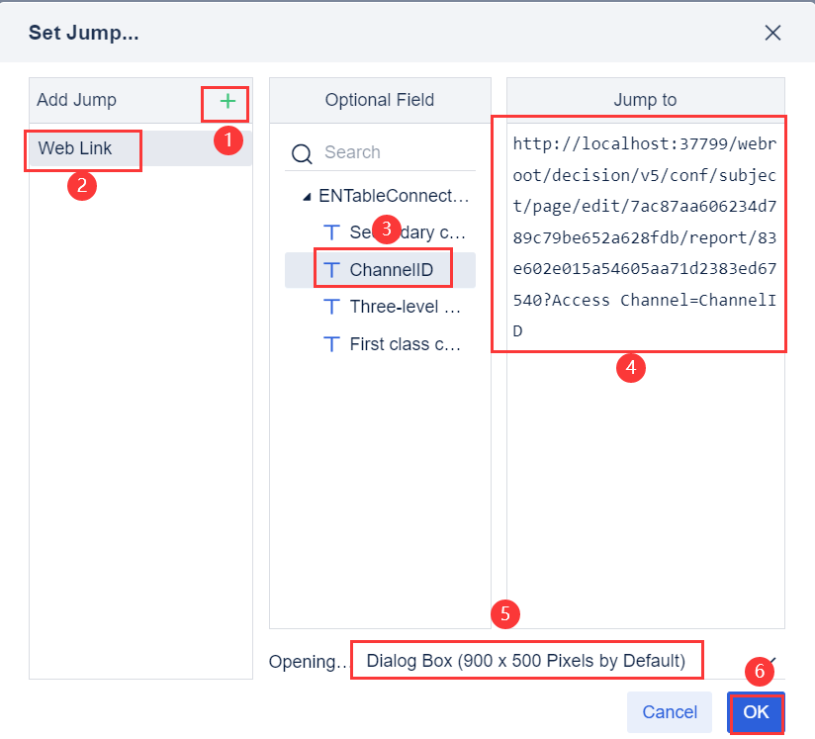Image resolution: width=815 pixels, height=739 pixels.
Task: Add a new jump with the green plus icon
Action: click(x=226, y=103)
